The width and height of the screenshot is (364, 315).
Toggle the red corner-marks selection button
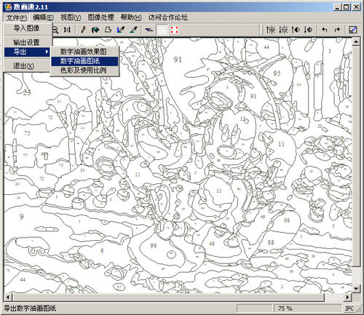click(x=174, y=30)
